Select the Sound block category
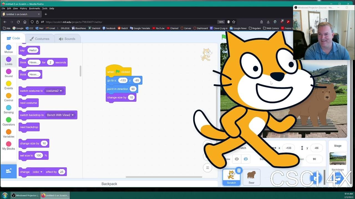The width and height of the screenshot is (355, 199). coord(9,74)
